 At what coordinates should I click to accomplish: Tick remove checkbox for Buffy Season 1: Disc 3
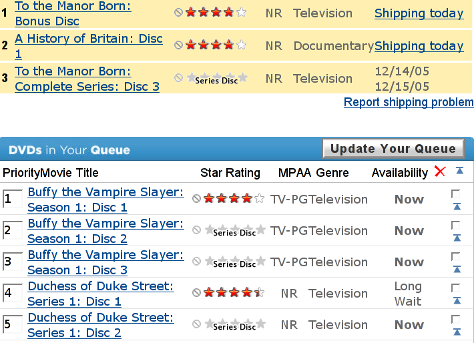(x=456, y=256)
